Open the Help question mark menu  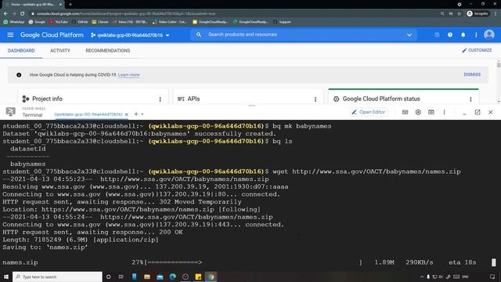coord(450,34)
